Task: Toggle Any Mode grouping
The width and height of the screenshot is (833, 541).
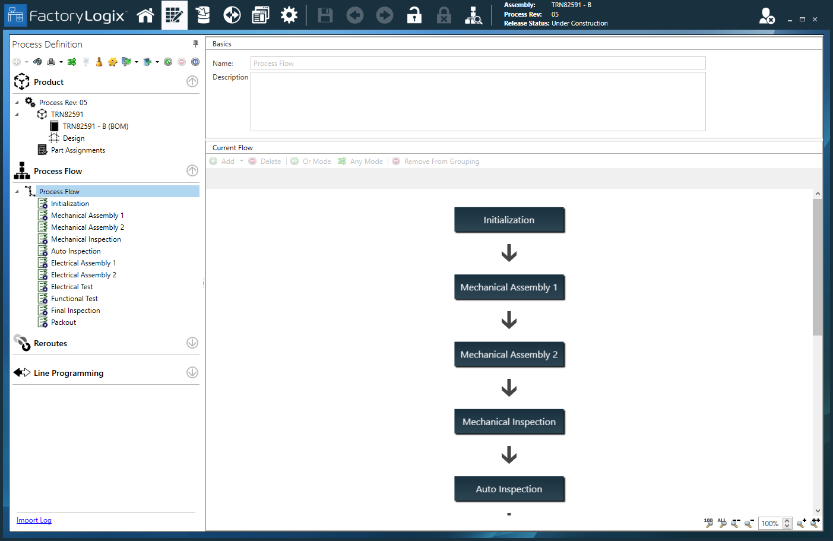Action: pyautogui.click(x=360, y=161)
